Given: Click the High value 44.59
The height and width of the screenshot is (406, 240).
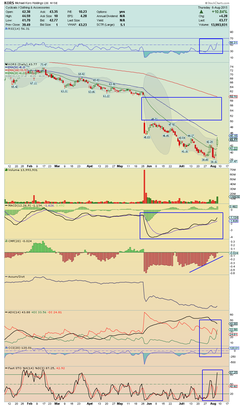Looking at the screenshot, I should pyautogui.click(x=26, y=16).
